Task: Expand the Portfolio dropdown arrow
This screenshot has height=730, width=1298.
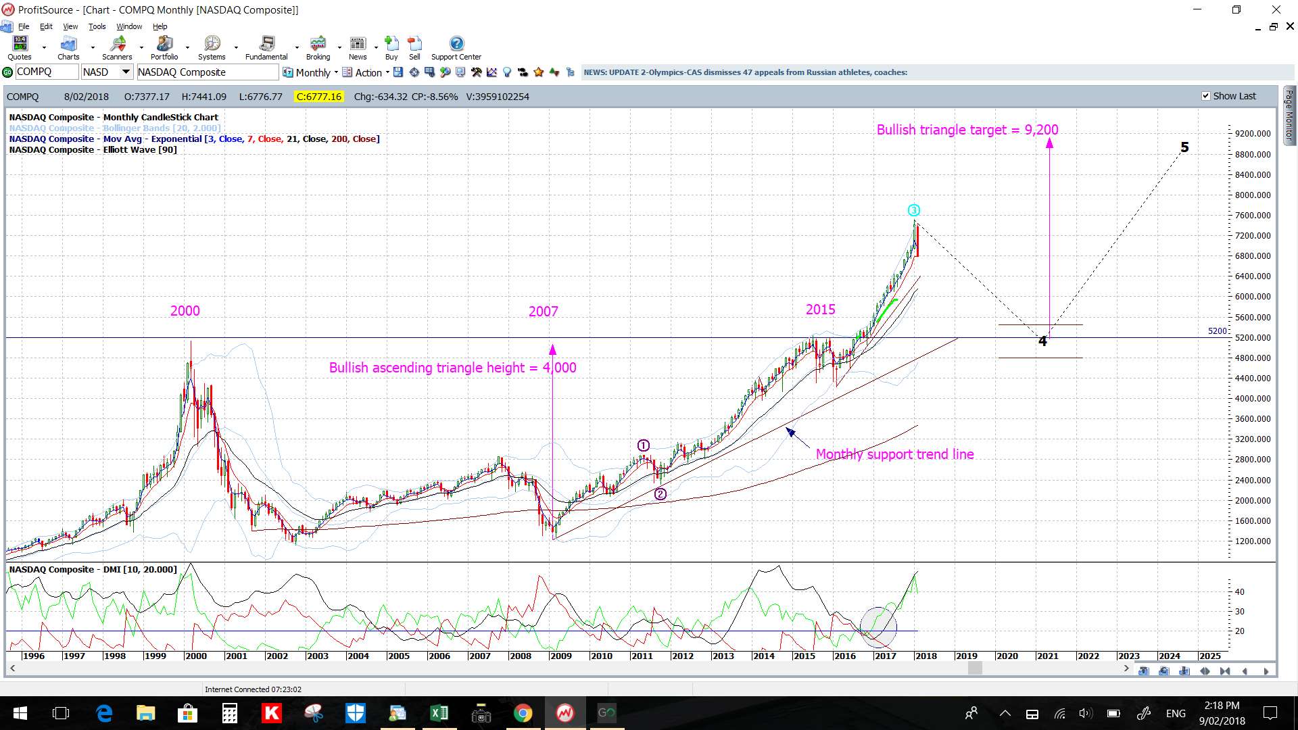Action: click(x=187, y=48)
